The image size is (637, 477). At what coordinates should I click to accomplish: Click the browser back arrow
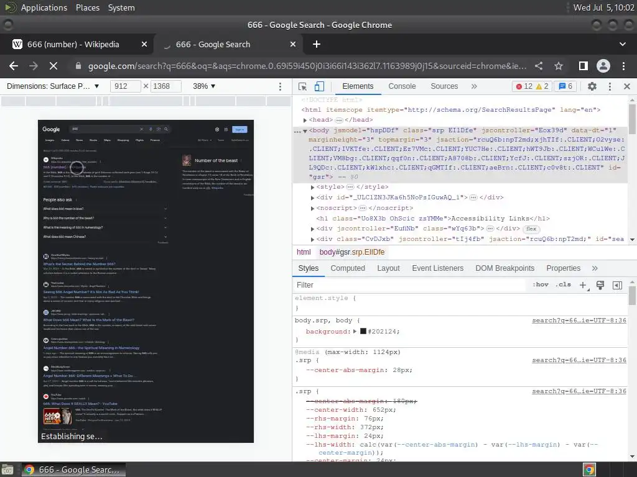(14, 66)
